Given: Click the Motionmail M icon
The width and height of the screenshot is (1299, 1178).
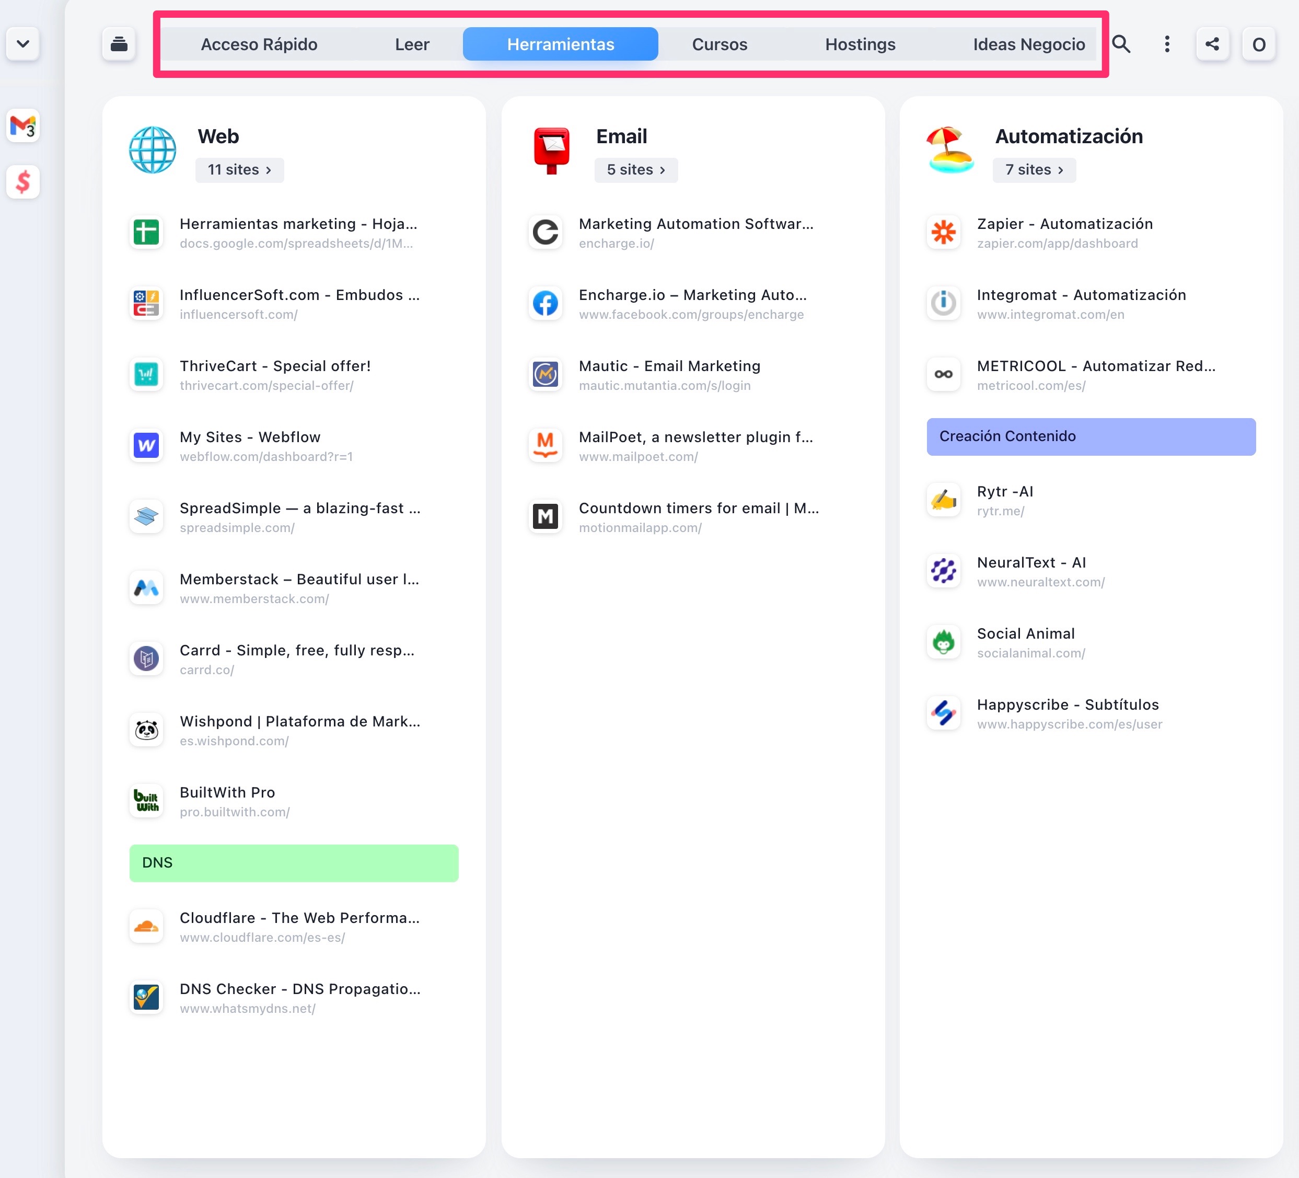Looking at the screenshot, I should point(546,516).
